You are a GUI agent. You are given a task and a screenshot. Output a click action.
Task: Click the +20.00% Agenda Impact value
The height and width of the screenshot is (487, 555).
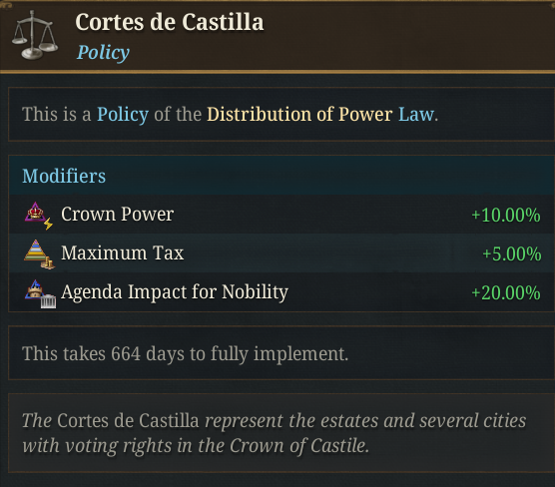(506, 292)
